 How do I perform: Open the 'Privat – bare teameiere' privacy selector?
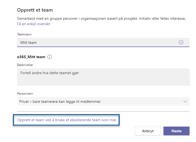pos(103,101)
